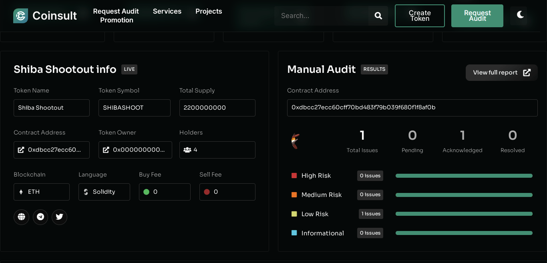Click the Resolved issues count
The height and width of the screenshot is (263, 547).
[x=513, y=135]
